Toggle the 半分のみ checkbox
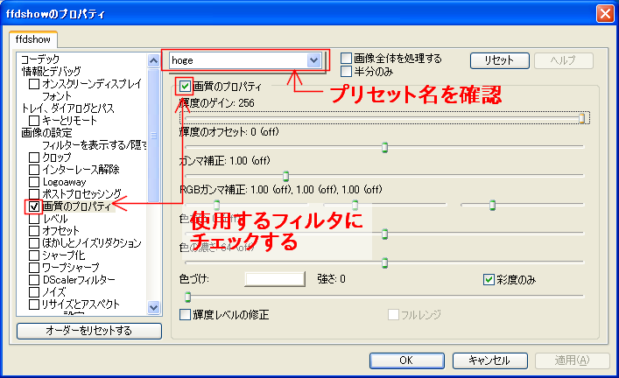This screenshot has height=378, width=619. point(346,72)
